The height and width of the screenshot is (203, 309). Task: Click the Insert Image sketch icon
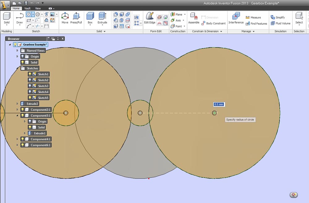click(52, 15)
